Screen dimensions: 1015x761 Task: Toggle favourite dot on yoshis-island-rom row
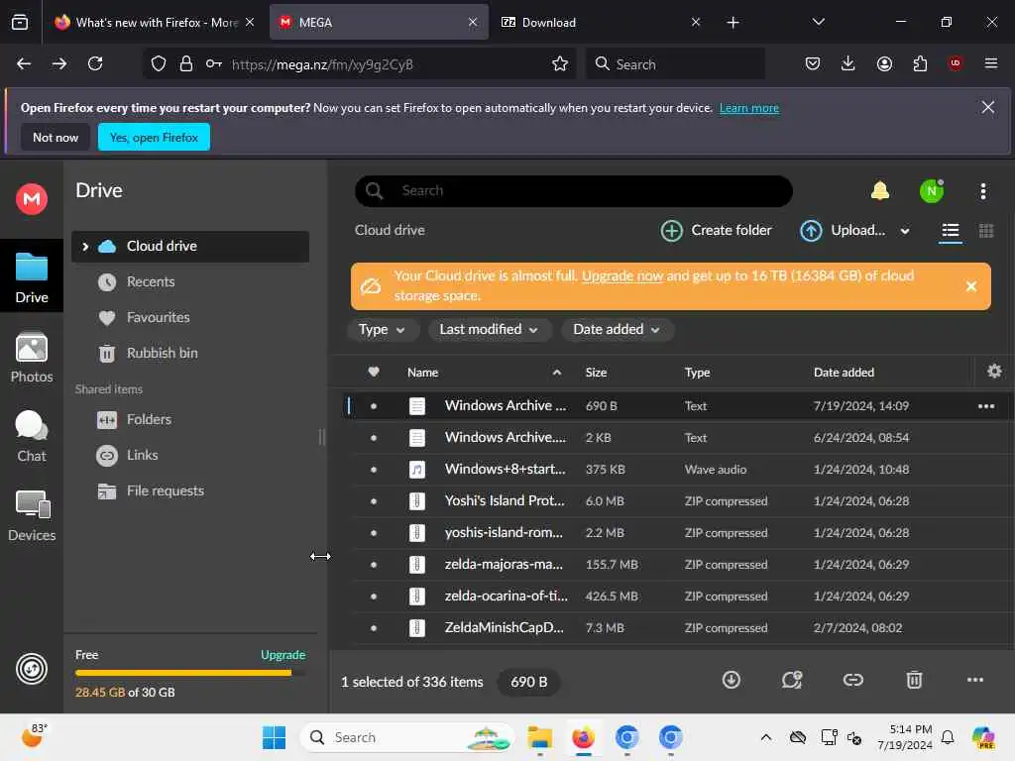point(374,532)
